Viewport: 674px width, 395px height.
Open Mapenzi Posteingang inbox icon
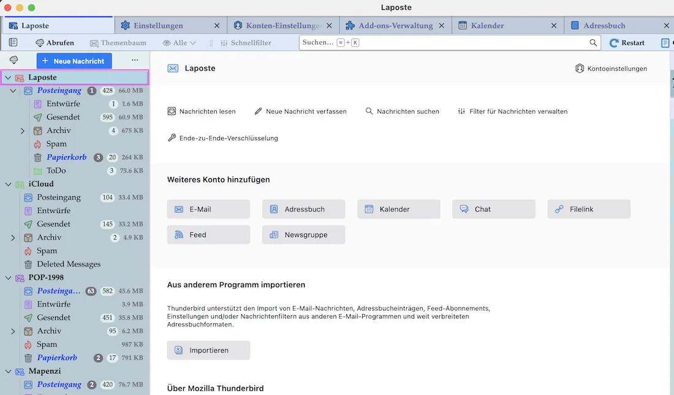click(28, 385)
